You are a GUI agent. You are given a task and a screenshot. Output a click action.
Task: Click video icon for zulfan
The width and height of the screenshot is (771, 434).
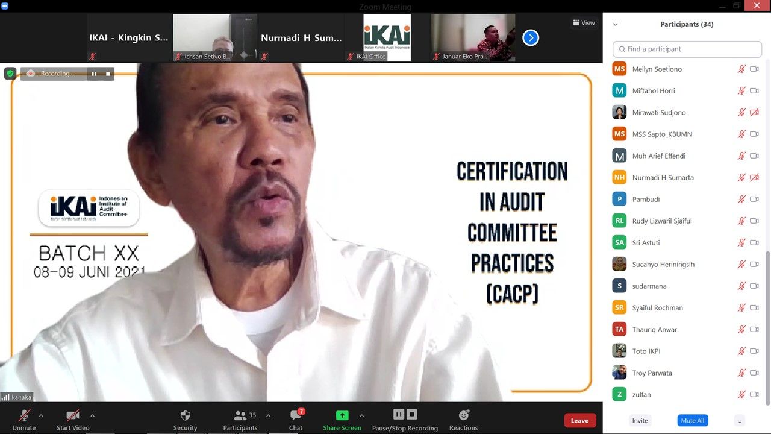pos(754,395)
